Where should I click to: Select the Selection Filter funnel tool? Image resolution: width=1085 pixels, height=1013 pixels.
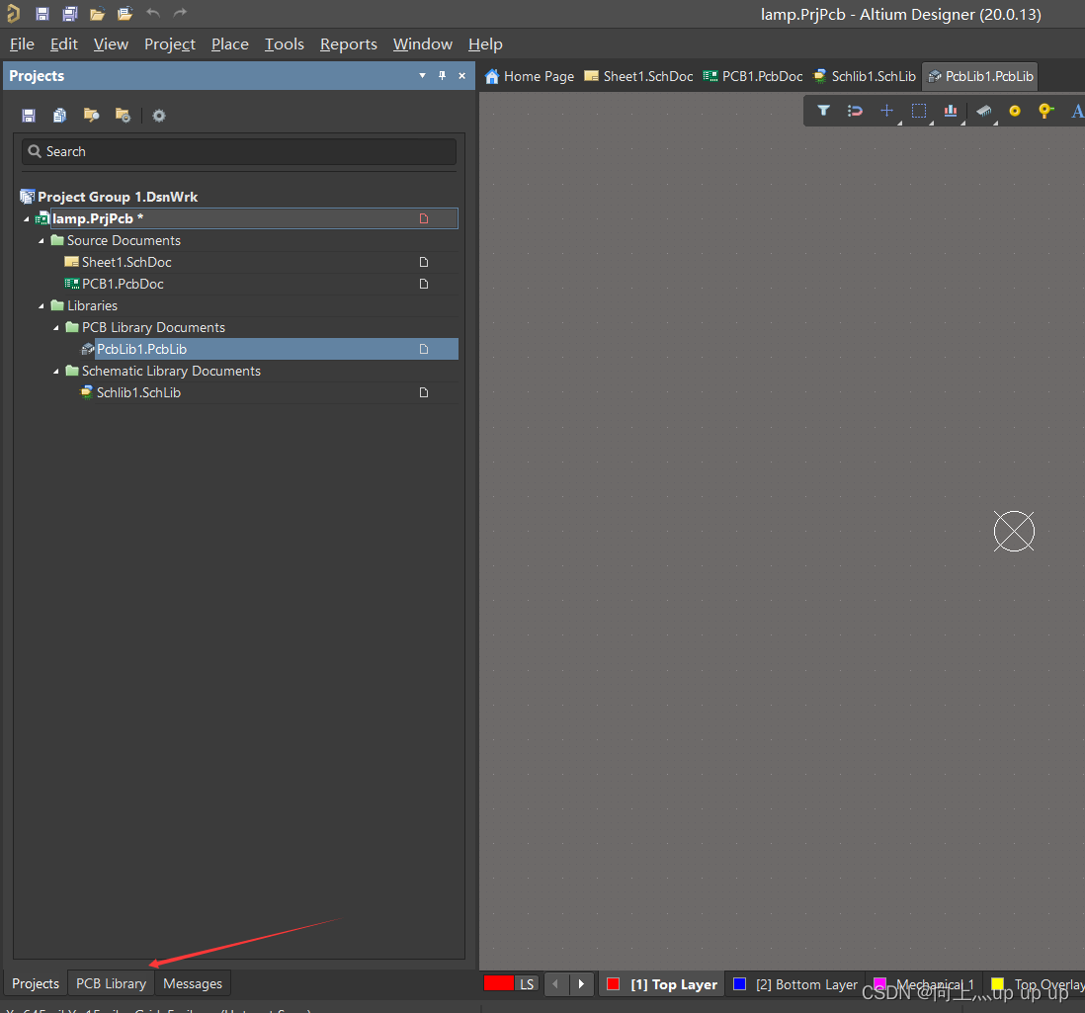[x=823, y=111]
